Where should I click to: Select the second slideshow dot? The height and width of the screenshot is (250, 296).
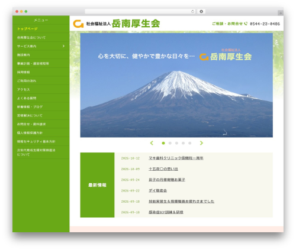pos(170,143)
